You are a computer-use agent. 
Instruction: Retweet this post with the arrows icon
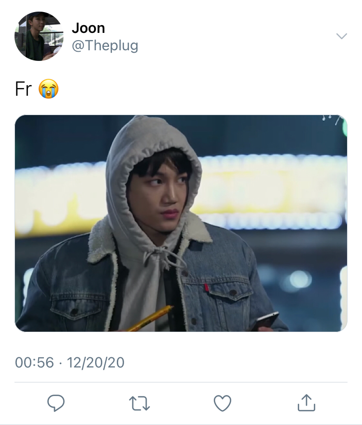(139, 403)
